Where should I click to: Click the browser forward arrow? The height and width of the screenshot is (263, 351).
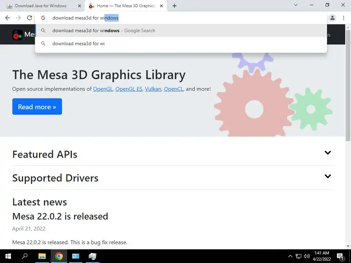tap(19, 18)
